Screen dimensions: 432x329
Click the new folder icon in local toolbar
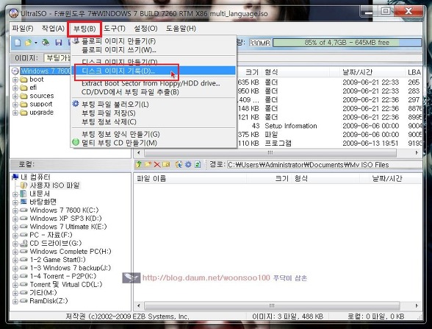148,165
